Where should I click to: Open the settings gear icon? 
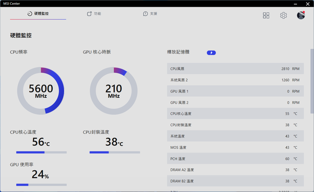click(283, 15)
